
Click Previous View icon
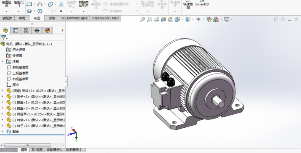click(156, 19)
